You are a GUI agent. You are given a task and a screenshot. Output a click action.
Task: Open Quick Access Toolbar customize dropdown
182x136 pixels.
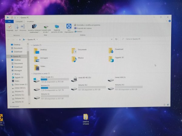(18, 18)
